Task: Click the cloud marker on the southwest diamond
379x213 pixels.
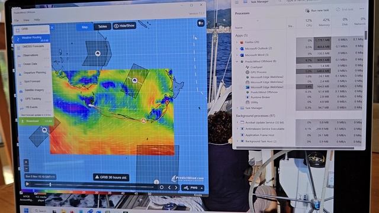Action: click(44, 130)
